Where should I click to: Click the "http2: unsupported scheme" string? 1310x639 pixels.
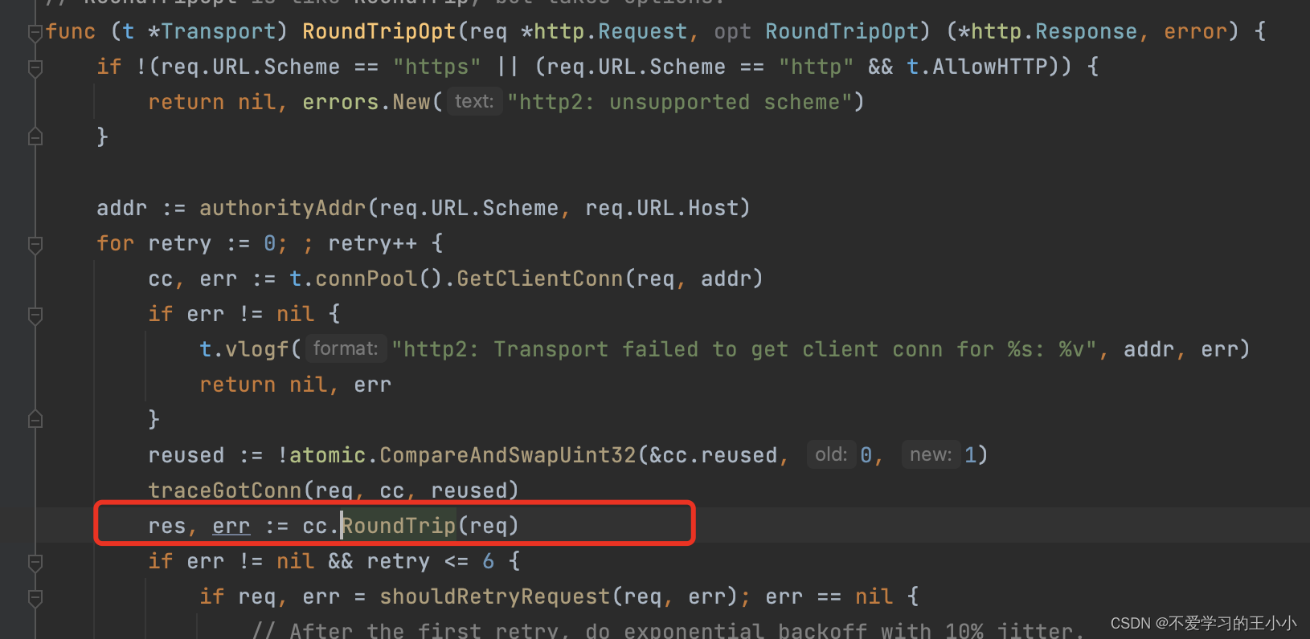click(x=680, y=102)
